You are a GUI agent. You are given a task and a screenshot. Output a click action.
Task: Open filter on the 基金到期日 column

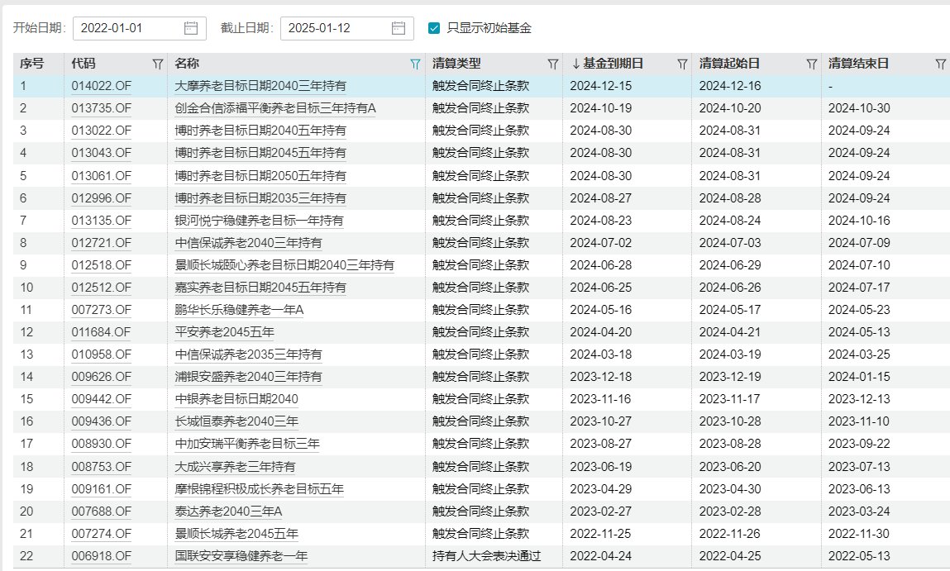point(682,64)
